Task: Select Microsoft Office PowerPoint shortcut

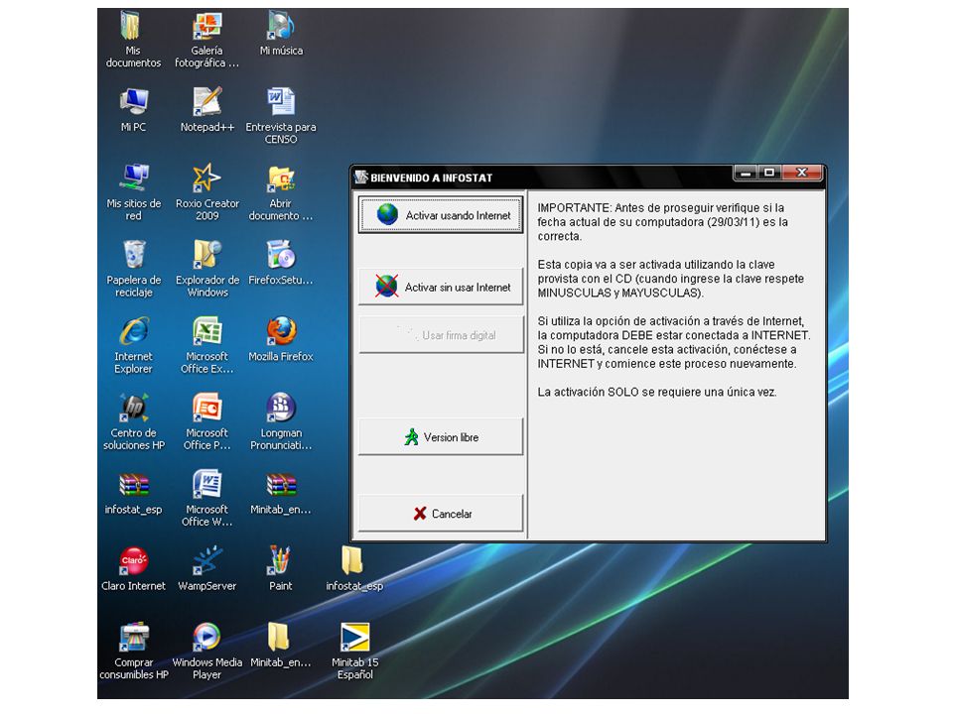Action: tap(207, 421)
